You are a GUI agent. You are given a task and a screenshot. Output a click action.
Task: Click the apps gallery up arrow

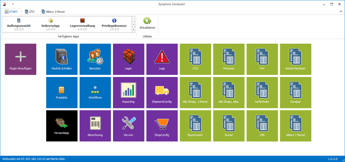click(x=133, y=19)
